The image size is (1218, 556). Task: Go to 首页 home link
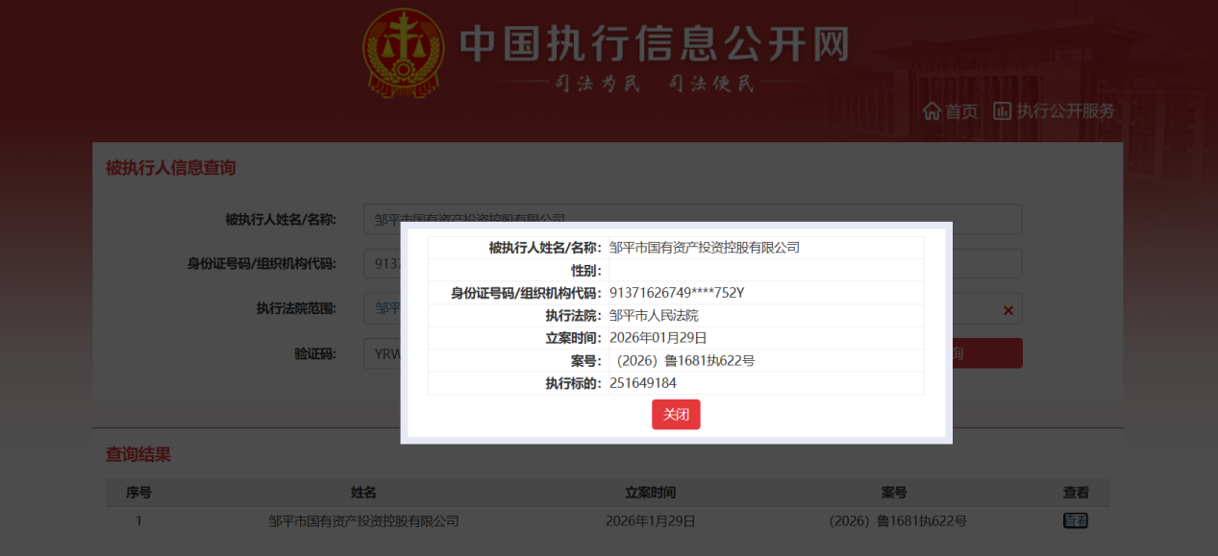(961, 111)
